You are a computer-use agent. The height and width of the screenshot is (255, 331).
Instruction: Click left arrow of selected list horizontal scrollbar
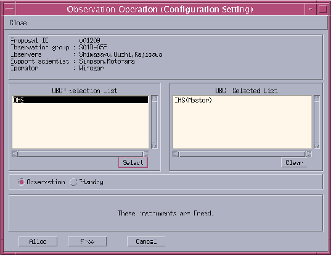click(x=176, y=154)
